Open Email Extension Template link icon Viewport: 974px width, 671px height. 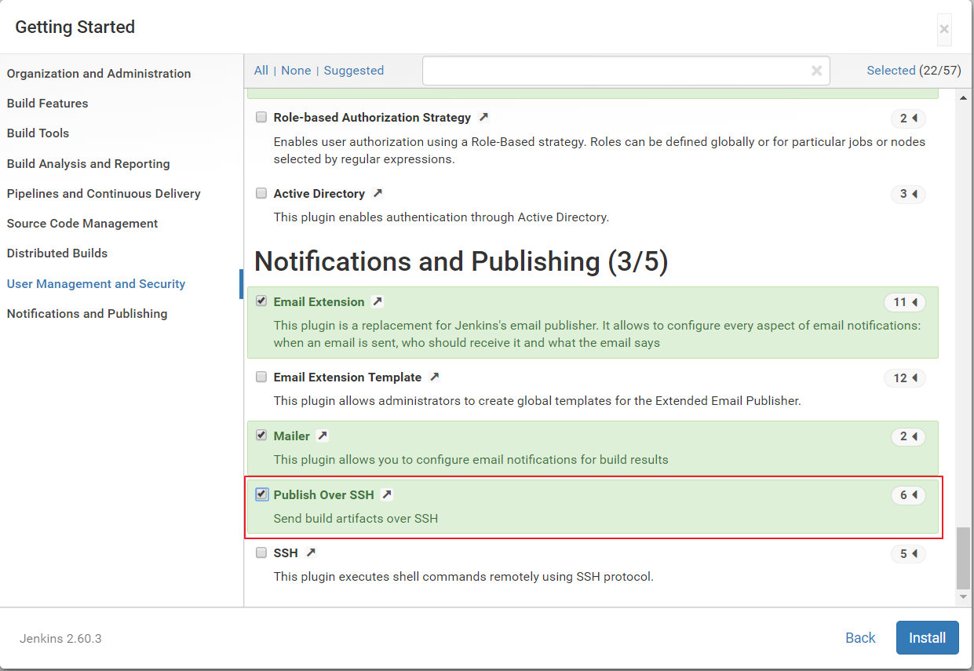pos(435,377)
